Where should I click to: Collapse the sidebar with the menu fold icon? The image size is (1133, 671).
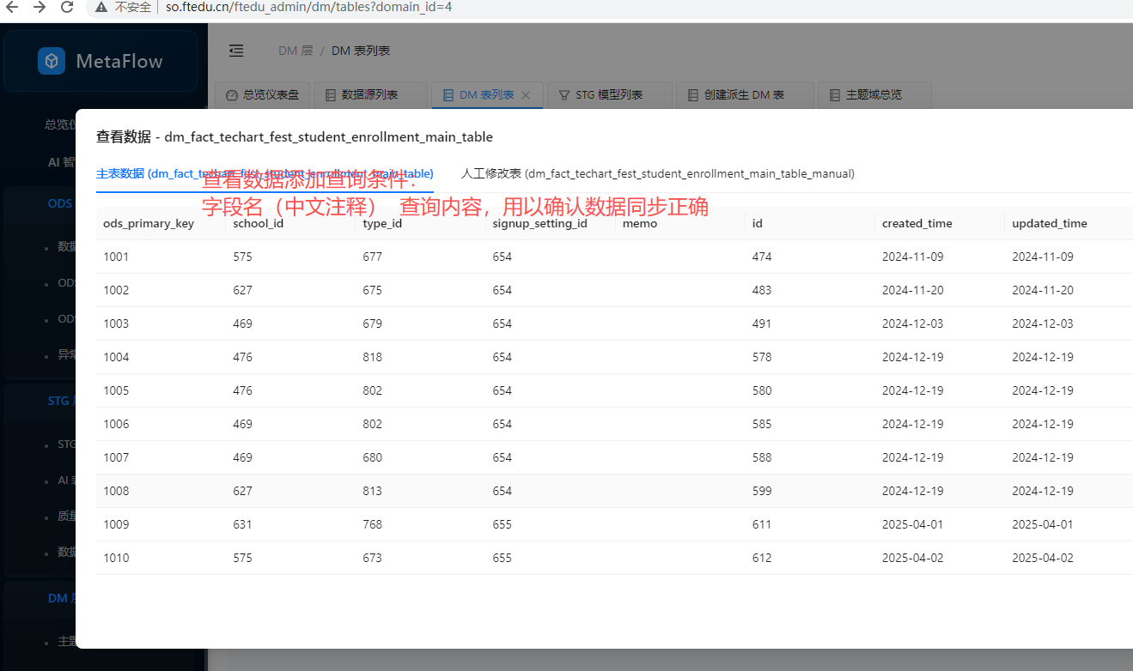236,51
